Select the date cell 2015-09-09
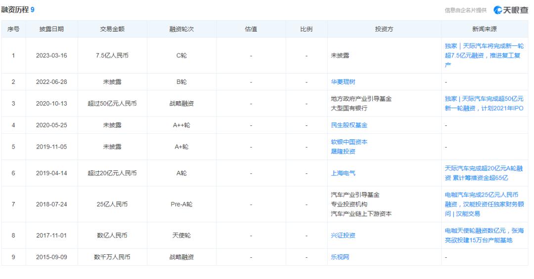This screenshot has height=279, width=534. (x=51, y=257)
